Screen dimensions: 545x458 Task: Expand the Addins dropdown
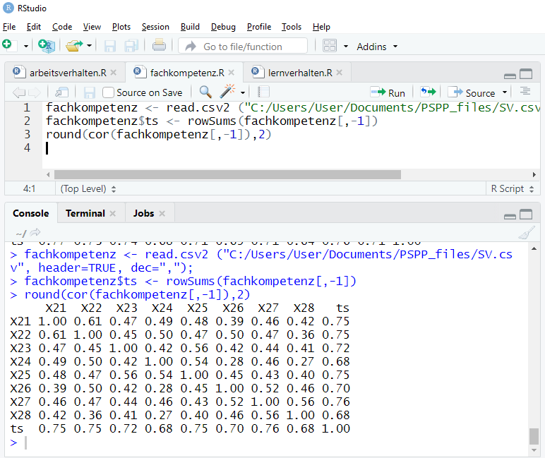pyautogui.click(x=377, y=47)
